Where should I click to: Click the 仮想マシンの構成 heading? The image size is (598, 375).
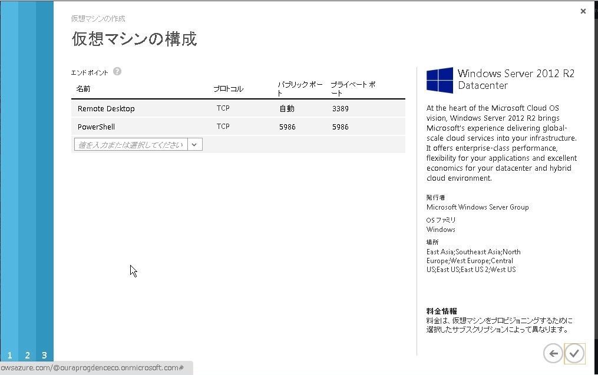(134, 39)
